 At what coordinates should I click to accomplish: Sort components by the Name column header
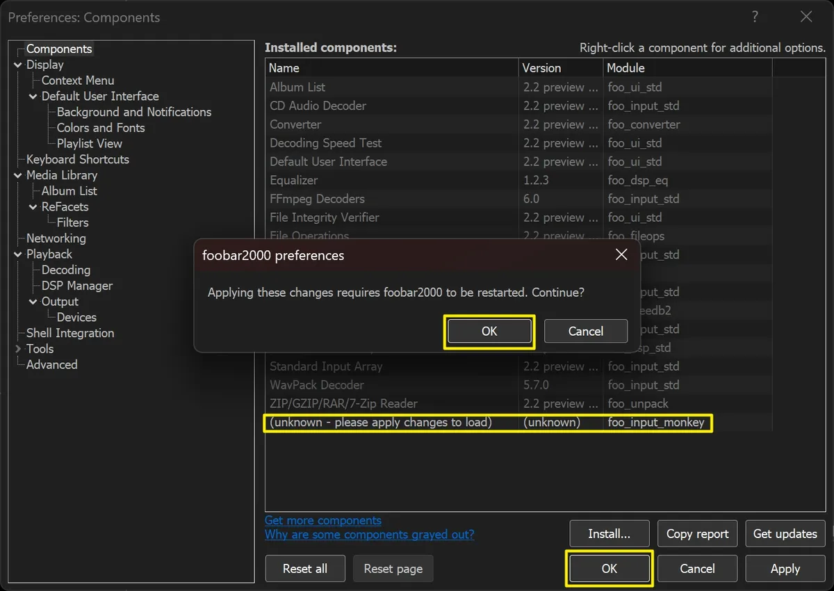(x=392, y=68)
